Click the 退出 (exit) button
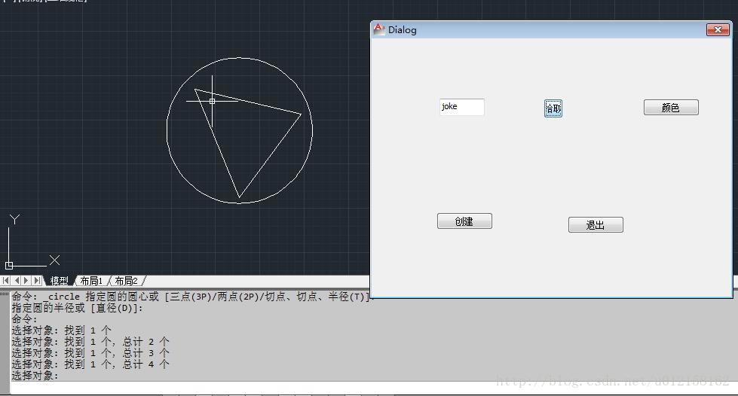The height and width of the screenshot is (396, 738). (596, 225)
